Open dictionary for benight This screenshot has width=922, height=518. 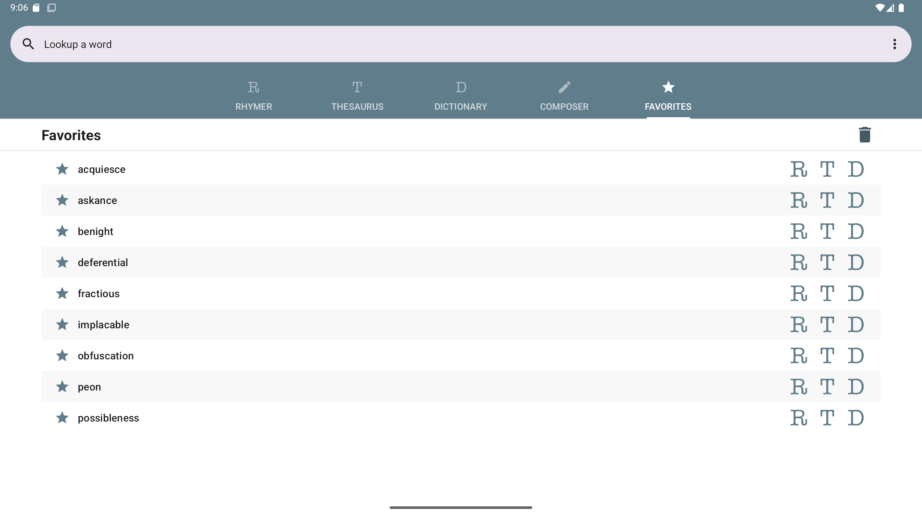click(x=856, y=231)
